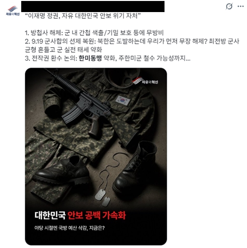
Task: Click the line about 9.19 군사합의 선제 복원
Action: (132, 45)
